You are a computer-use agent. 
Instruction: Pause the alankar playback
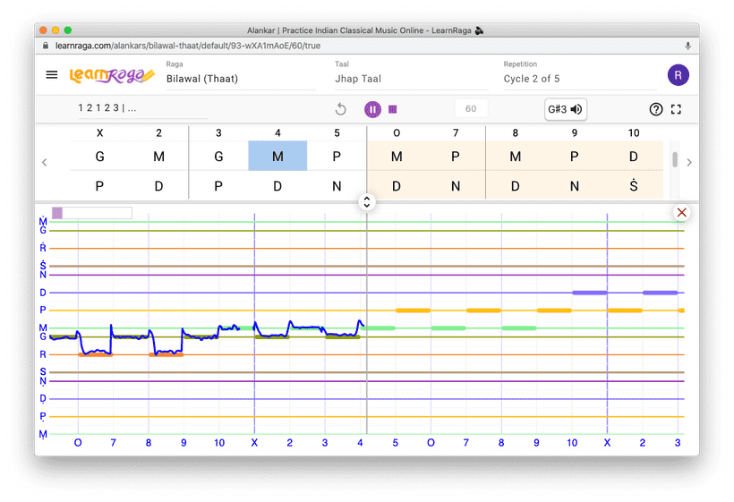pyautogui.click(x=372, y=109)
